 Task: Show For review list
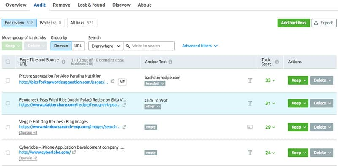[x=19, y=23]
